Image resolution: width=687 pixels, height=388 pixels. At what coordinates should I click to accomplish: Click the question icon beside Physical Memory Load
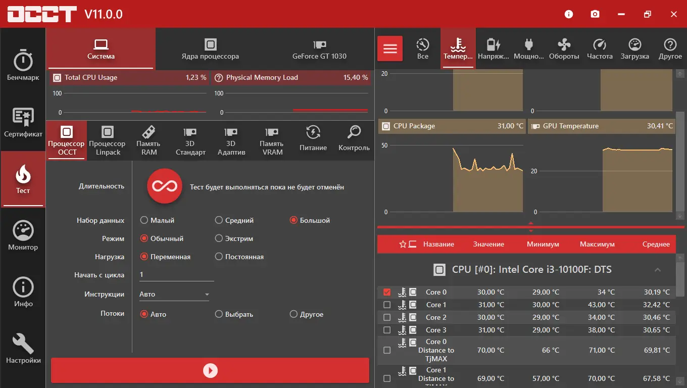(x=219, y=78)
